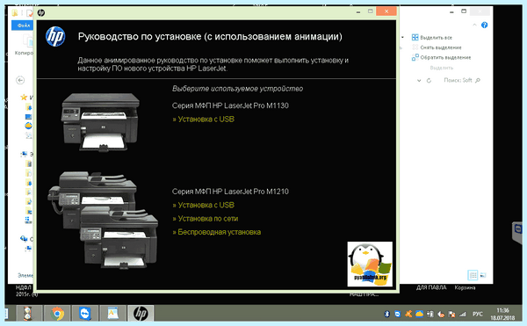This screenshot has width=527, height=326.
Task: Open wireless setup «Беспроводная установка» link
Action: (216, 232)
